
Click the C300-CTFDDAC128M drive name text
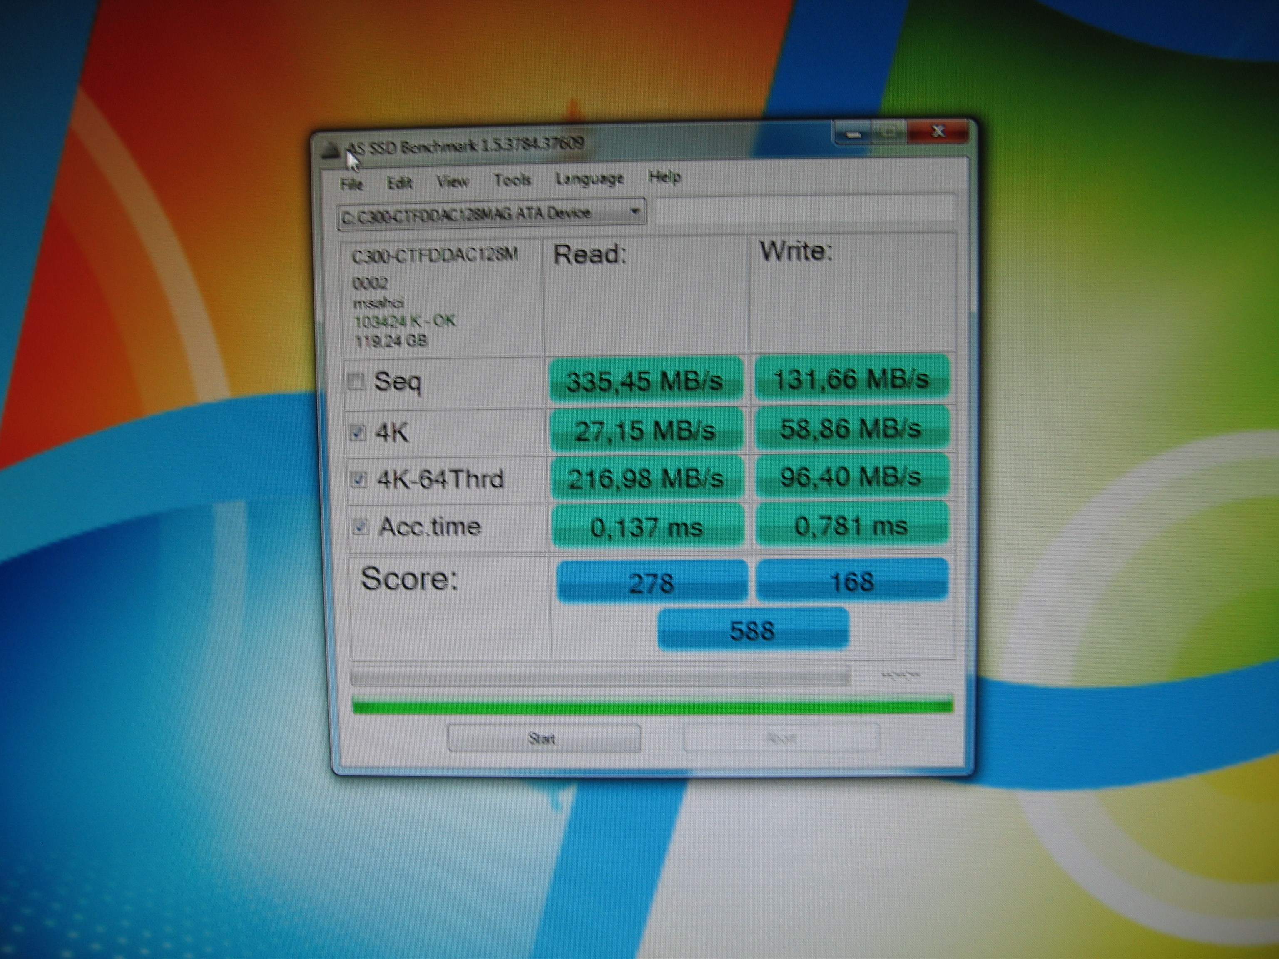click(x=435, y=256)
